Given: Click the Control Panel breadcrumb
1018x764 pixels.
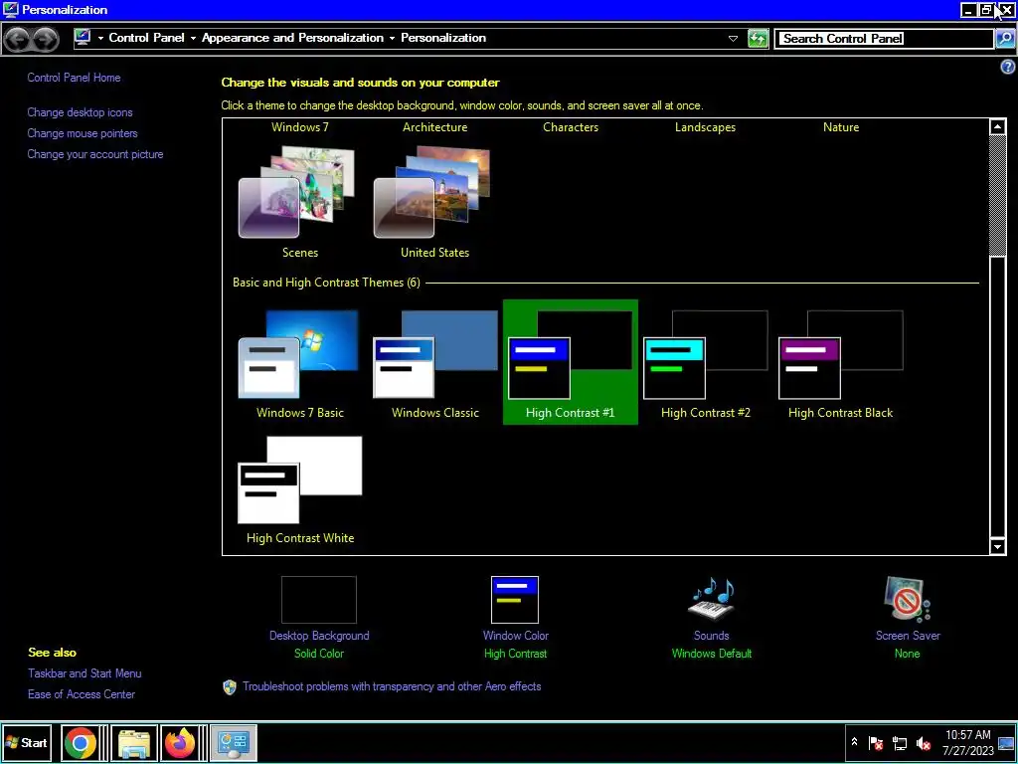Looking at the screenshot, I should coord(147,38).
